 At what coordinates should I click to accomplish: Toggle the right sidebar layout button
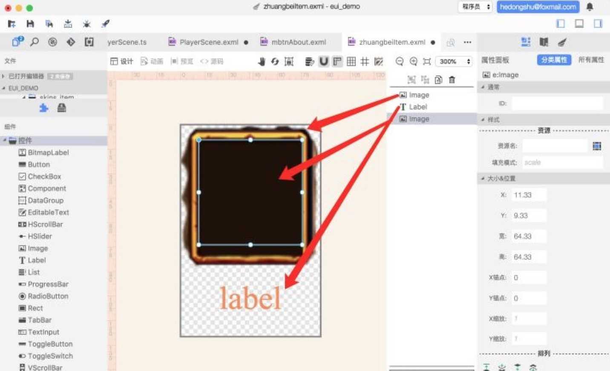tap(598, 23)
